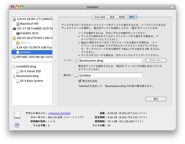Toggle the toolbar pill button in title bar
The height and width of the screenshot is (144, 185).
click(172, 7)
